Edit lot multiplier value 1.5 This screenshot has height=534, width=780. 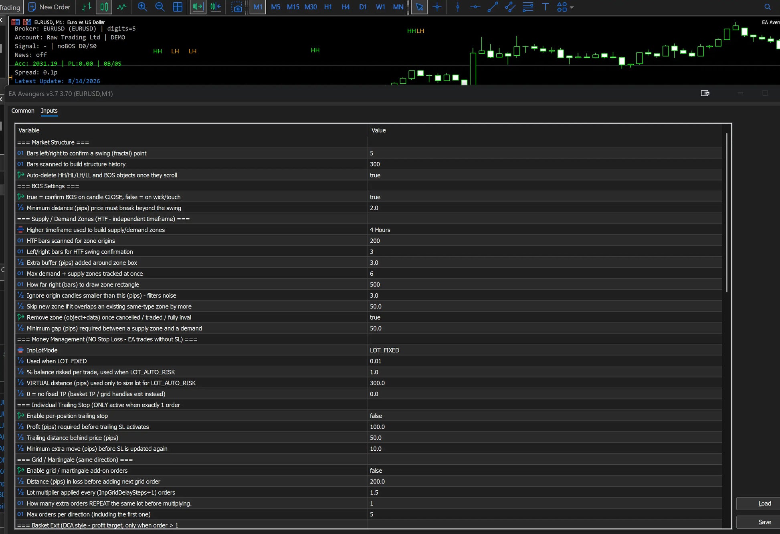(545, 492)
